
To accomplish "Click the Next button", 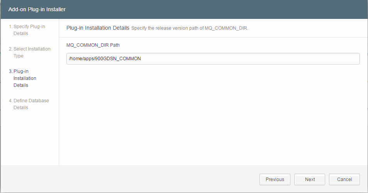I will click(x=310, y=179).
